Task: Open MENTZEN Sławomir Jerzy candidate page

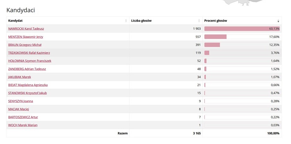Action: [x=26, y=37]
